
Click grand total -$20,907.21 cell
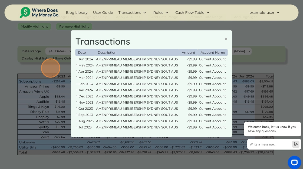tap(265, 152)
